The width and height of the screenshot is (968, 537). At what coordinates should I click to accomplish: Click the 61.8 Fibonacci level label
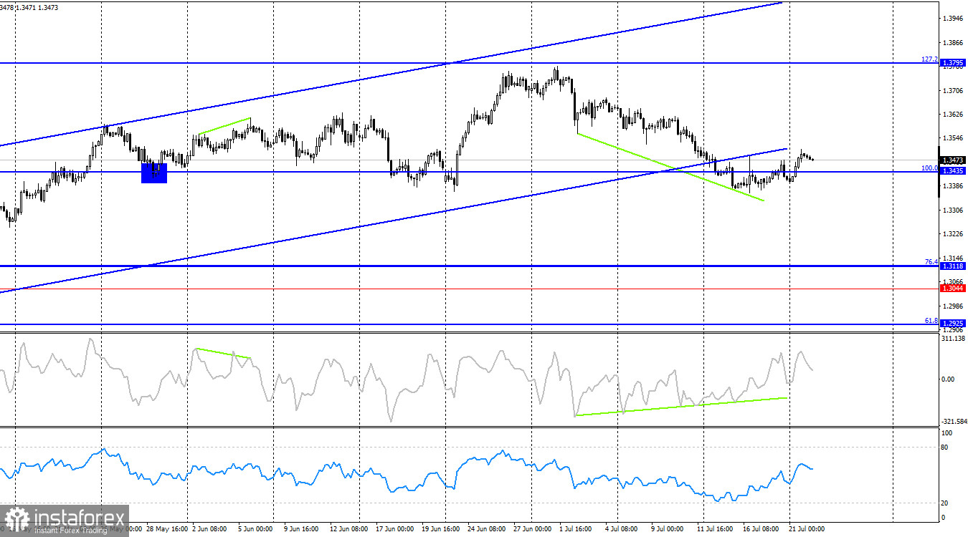931,320
